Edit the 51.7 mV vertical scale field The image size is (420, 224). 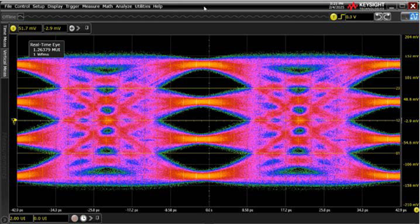click(30, 29)
